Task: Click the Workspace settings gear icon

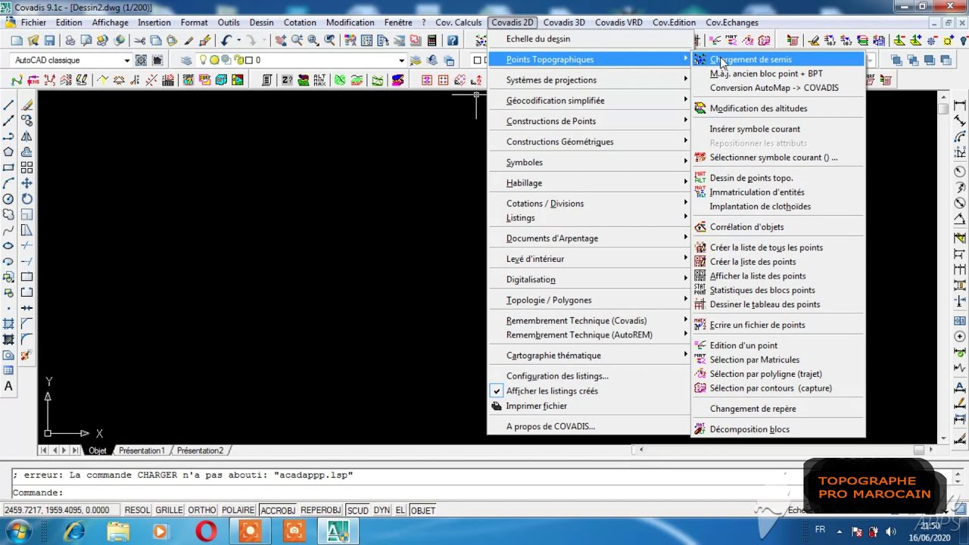Action: click(141, 61)
